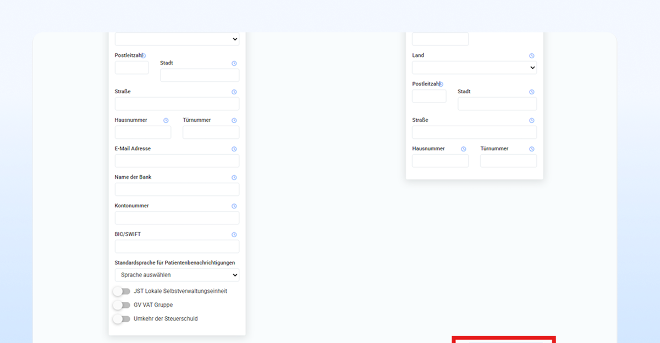This screenshot has width=660, height=343.
Task: Click history icon beside BIC/SWIFT
Action: tap(234, 234)
